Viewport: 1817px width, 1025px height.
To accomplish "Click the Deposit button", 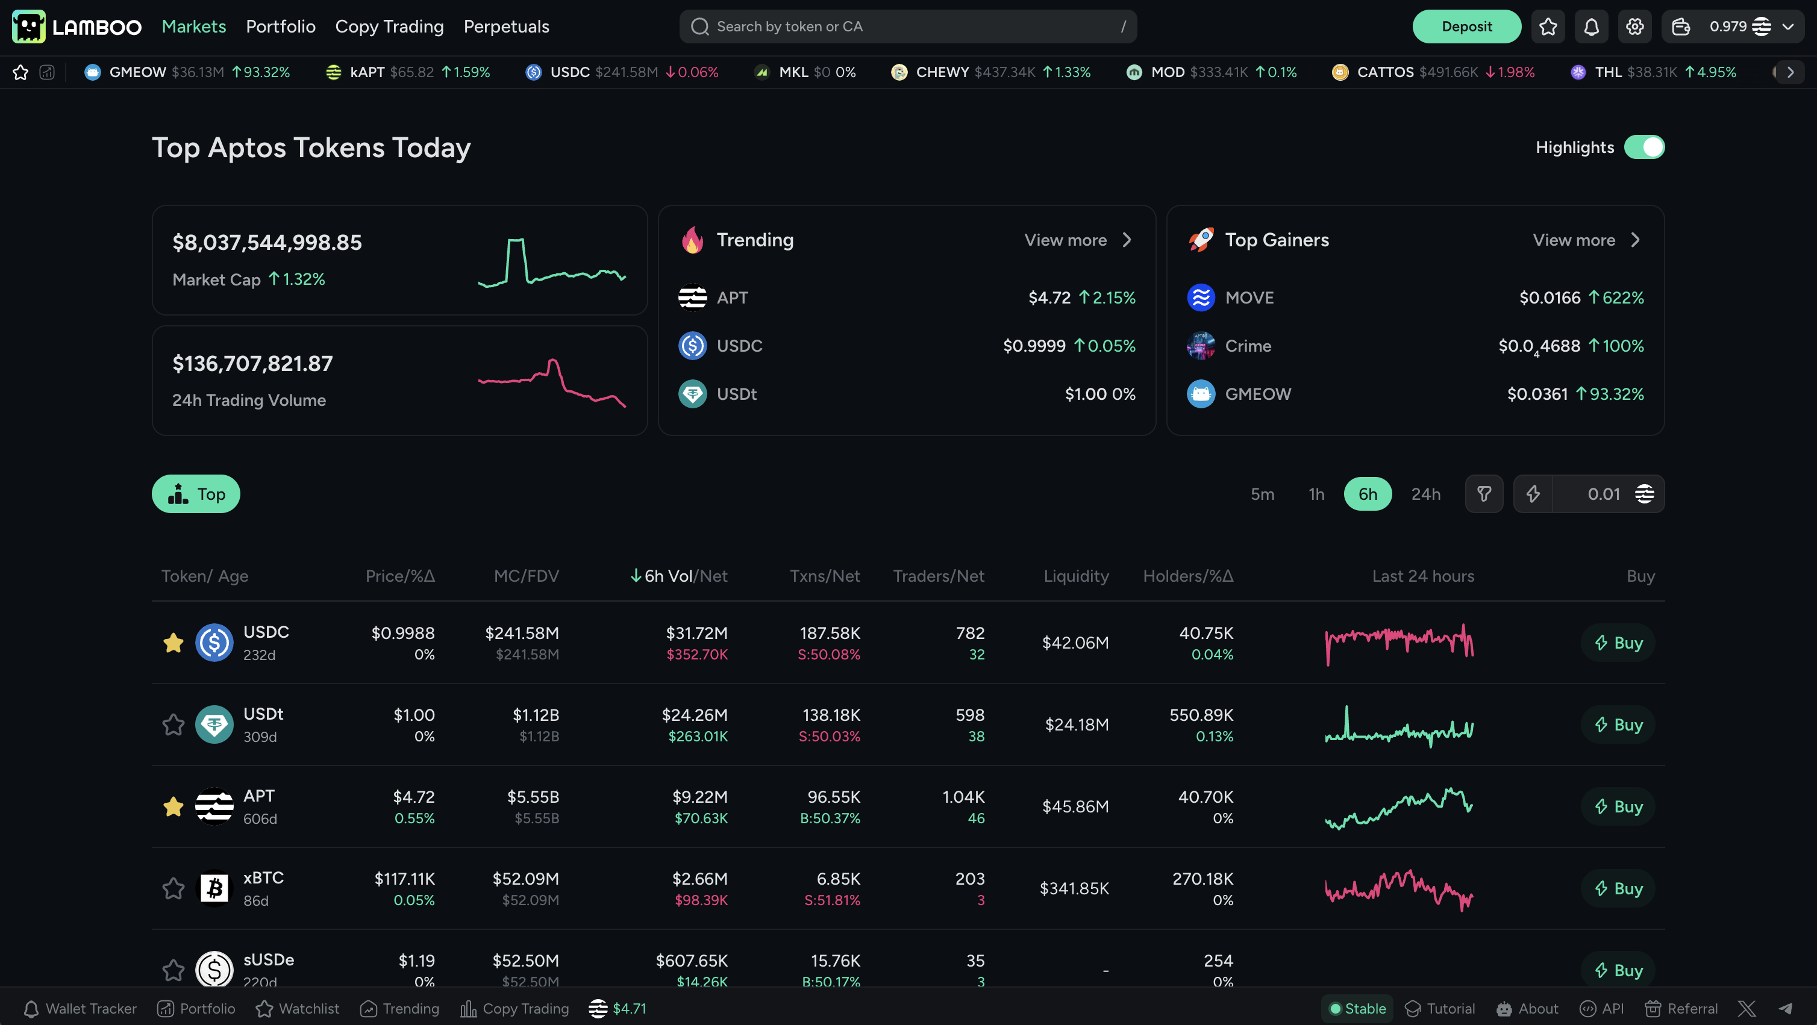I will [x=1466, y=26].
